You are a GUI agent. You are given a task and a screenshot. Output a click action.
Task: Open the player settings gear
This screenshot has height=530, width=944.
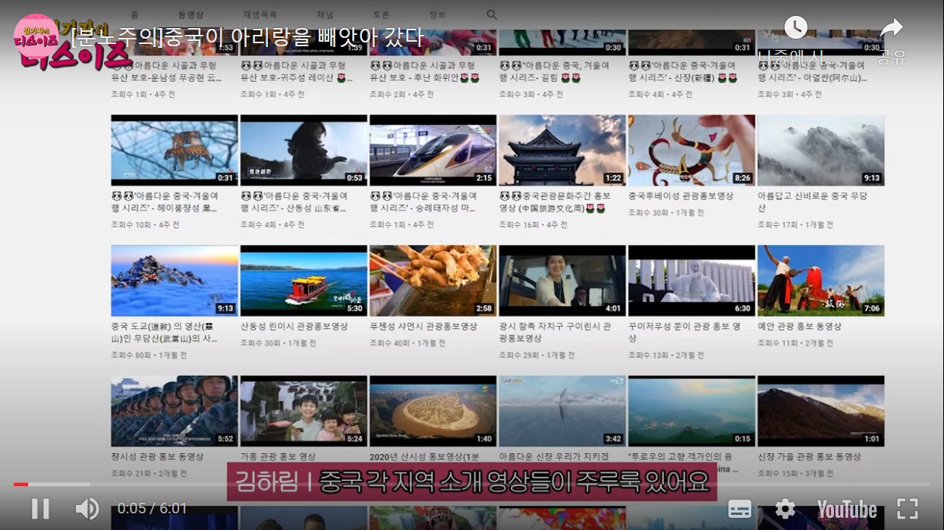pos(785,509)
